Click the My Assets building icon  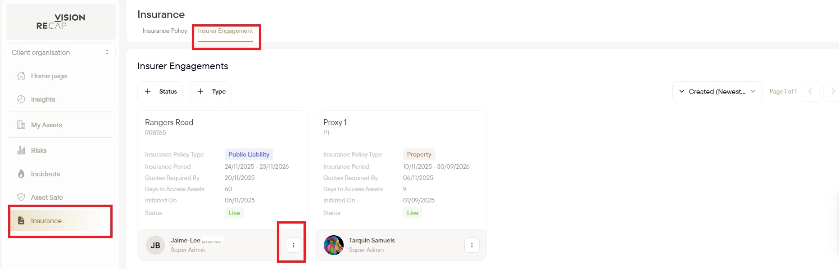[x=21, y=125]
